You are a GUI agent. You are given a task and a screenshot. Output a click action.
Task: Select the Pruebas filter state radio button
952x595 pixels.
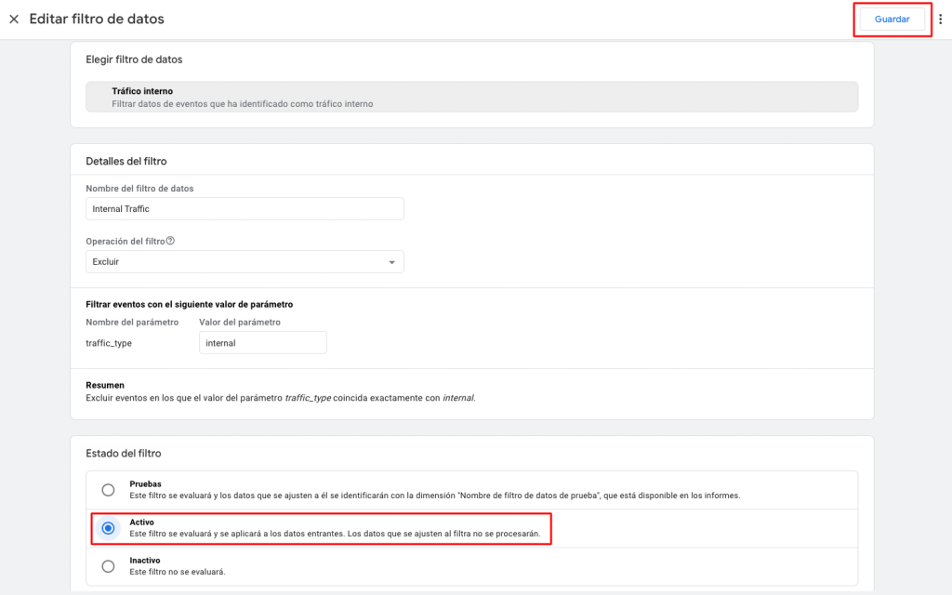coord(109,490)
